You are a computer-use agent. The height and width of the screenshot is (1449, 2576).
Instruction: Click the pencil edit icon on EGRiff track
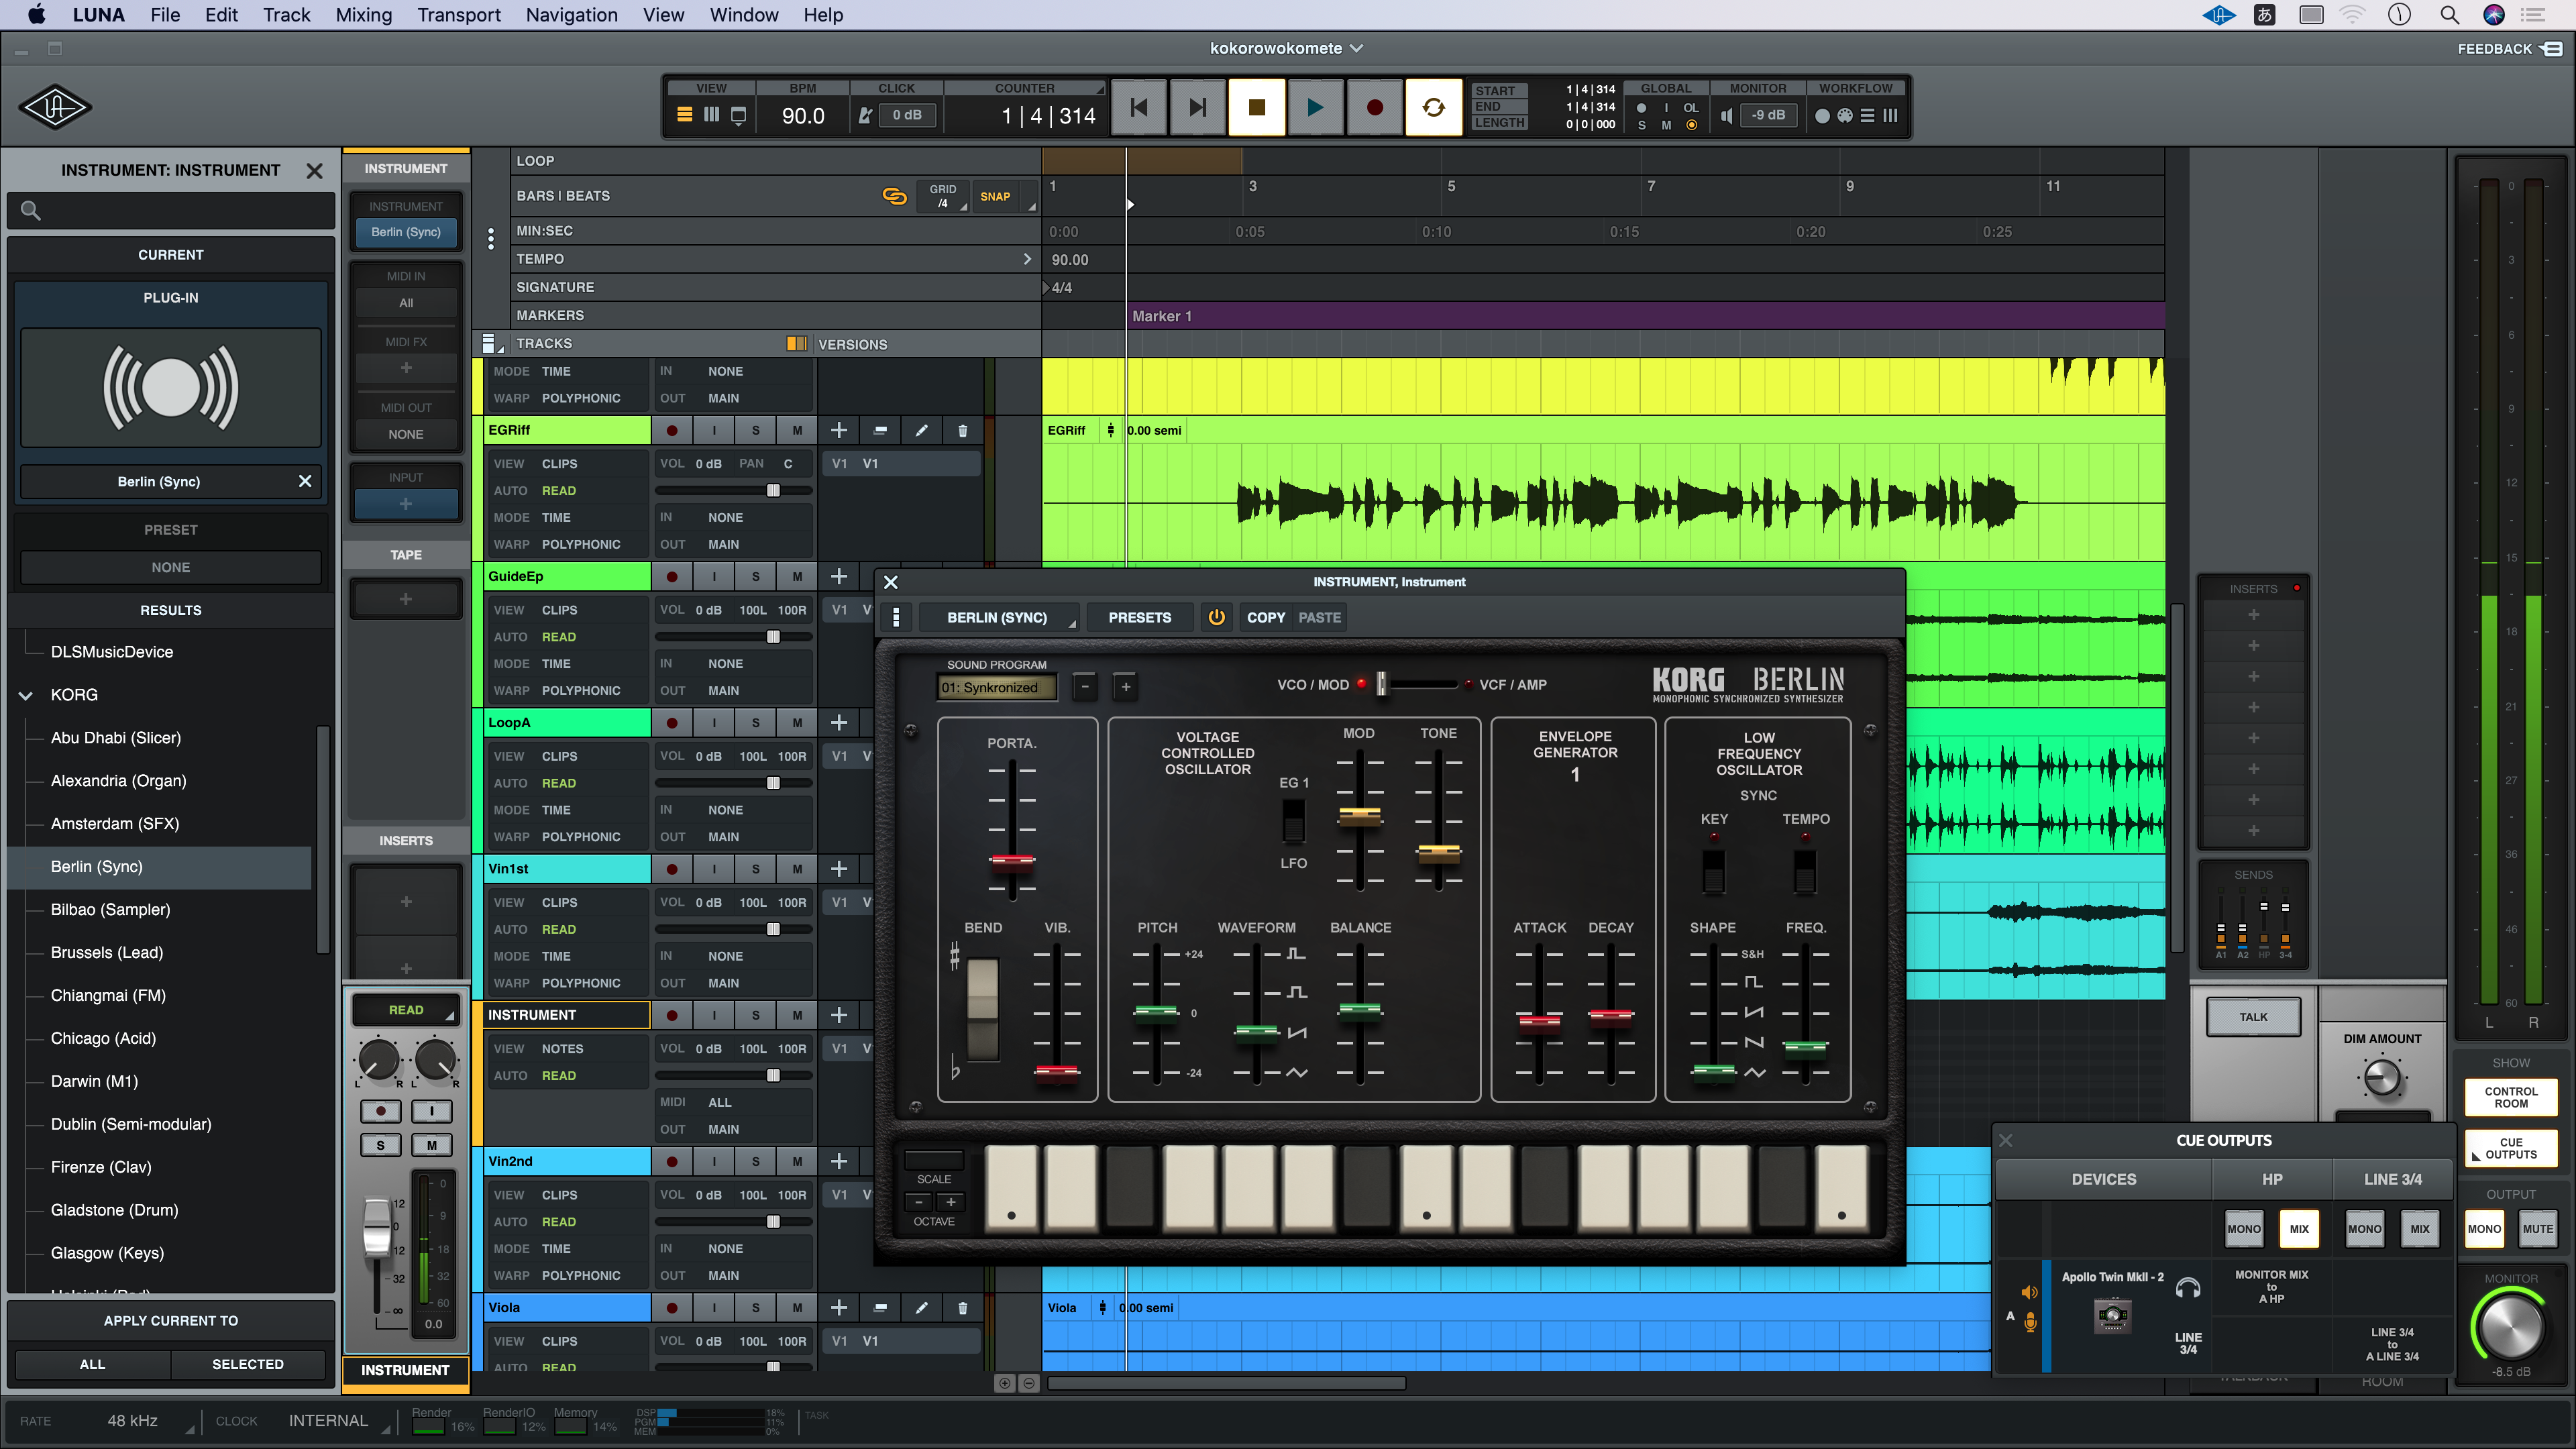point(921,431)
